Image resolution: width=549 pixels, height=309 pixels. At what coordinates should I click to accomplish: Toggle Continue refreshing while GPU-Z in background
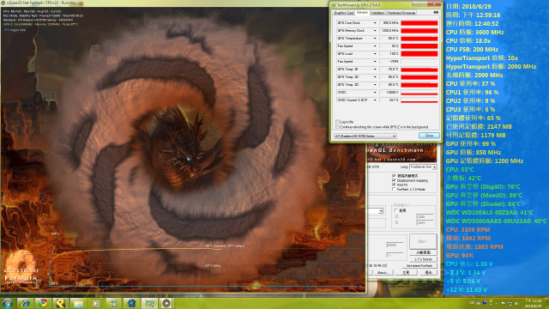point(337,127)
